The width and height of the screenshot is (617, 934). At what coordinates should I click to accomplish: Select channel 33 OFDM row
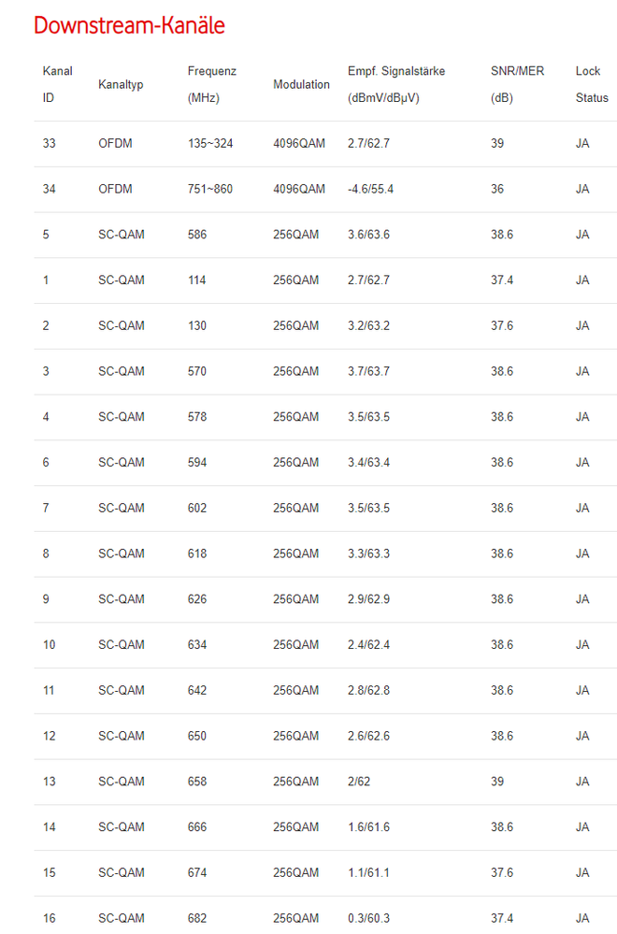(x=325, y=144)
